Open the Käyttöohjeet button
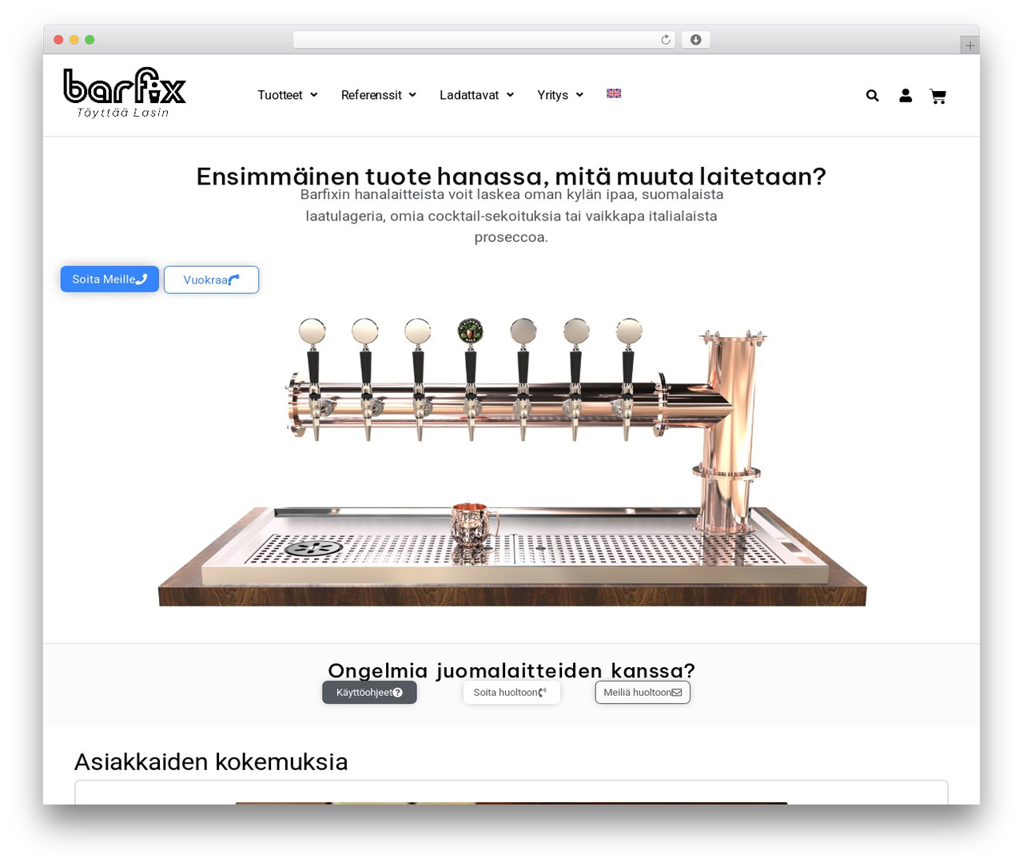 coord(369,693)
